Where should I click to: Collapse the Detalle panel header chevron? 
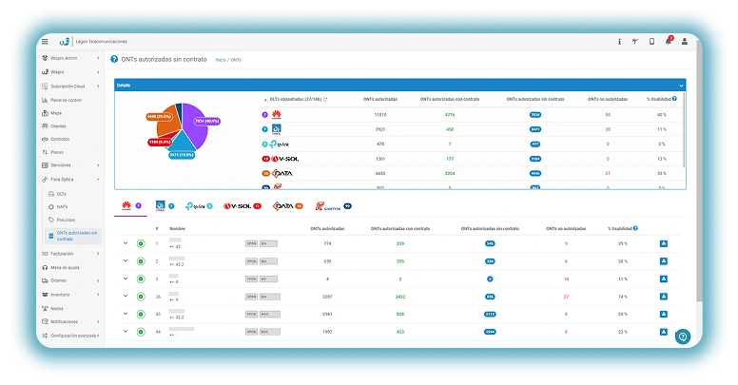(681, 86)
